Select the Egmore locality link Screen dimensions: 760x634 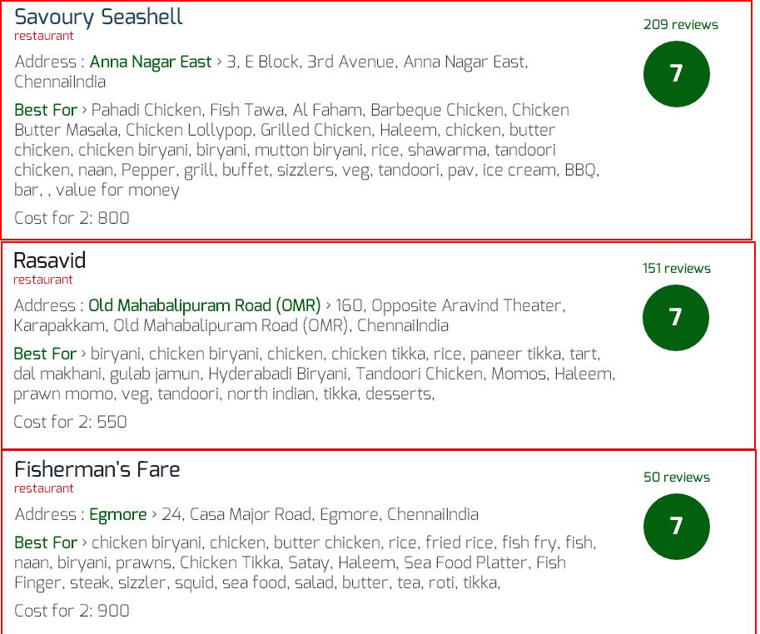pos(117,514)
